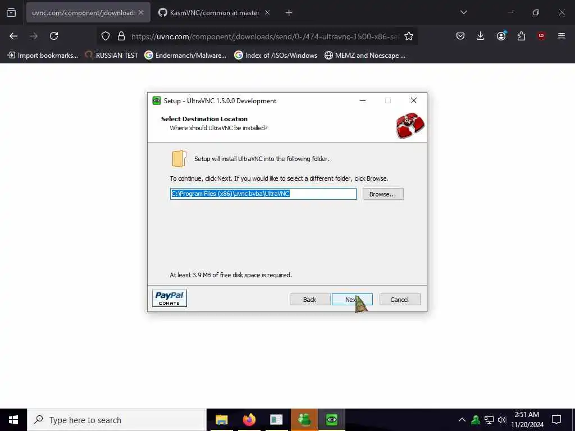Open Import bookmarks bookmark
The image size is (575, 431).
[43, 56]
